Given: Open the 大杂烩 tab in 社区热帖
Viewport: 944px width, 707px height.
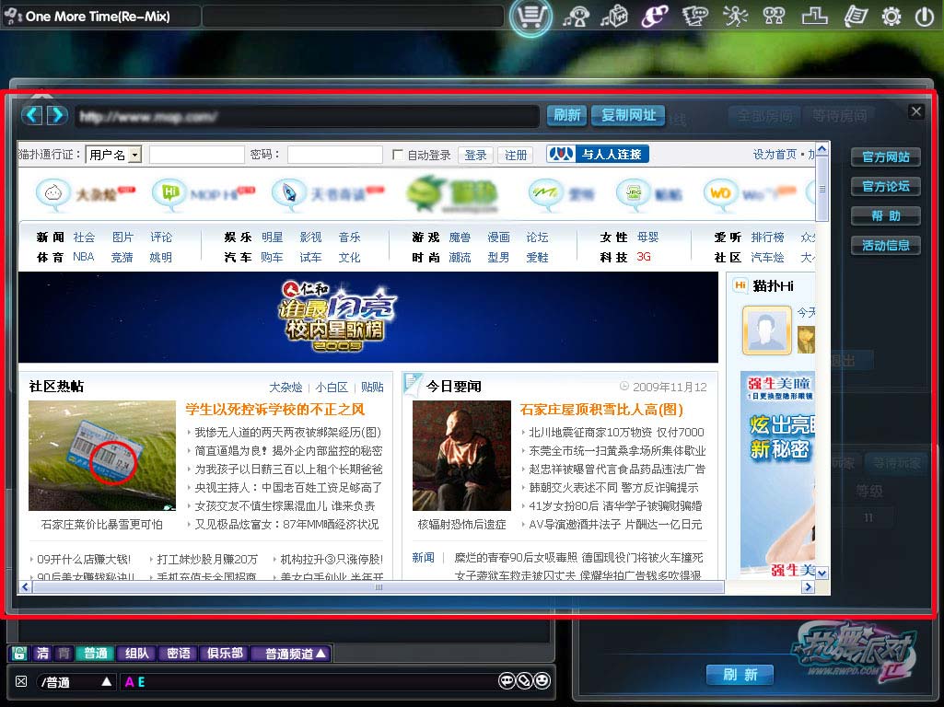Looking at the screenshot, I should [x=286, y=387].
